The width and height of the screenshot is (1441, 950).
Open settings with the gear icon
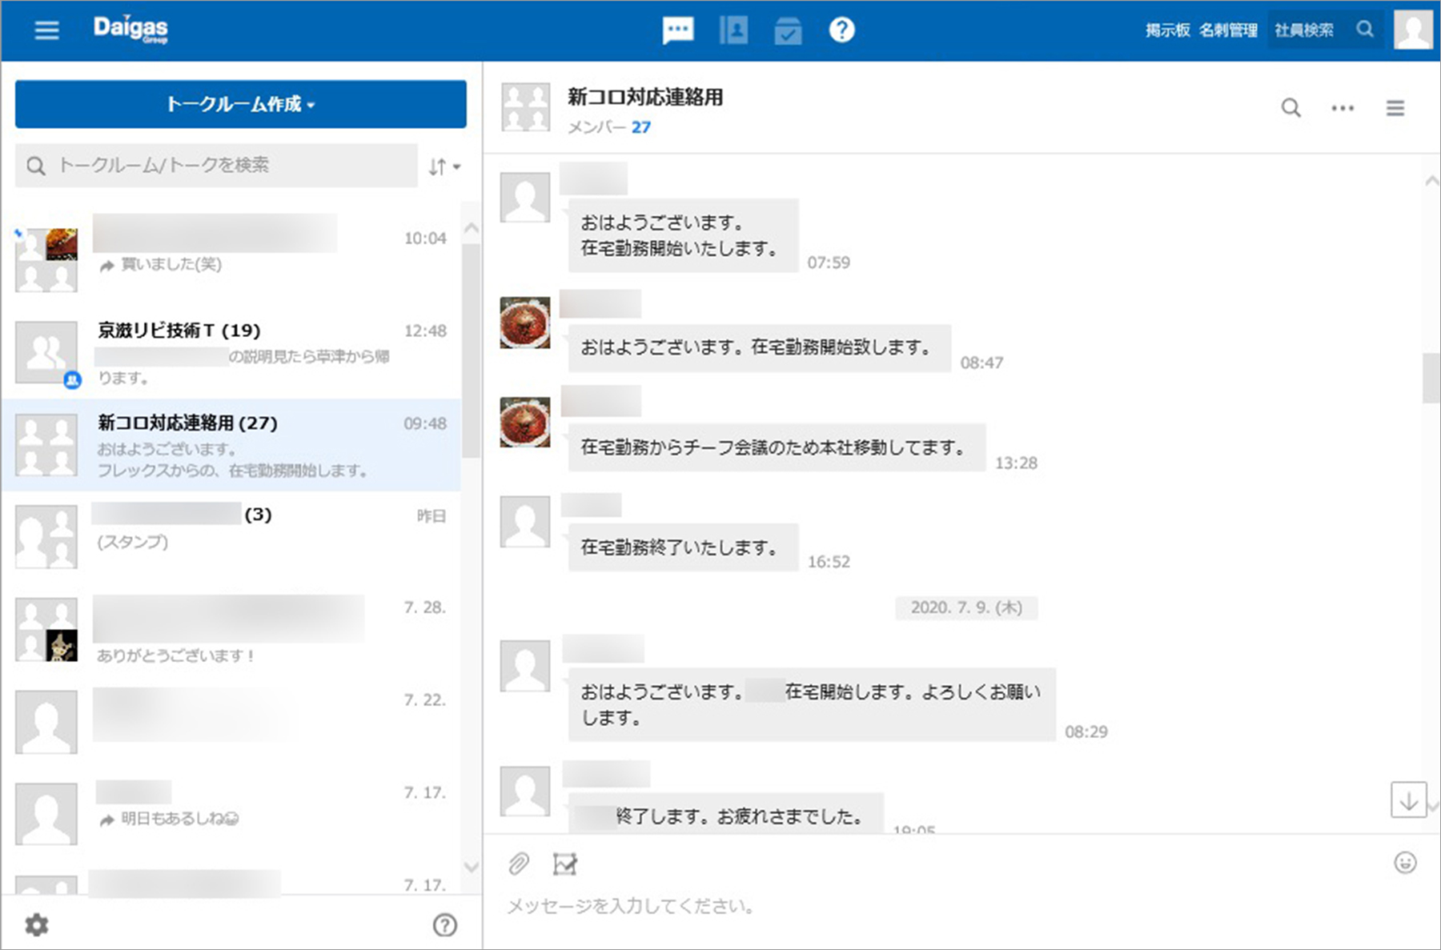pyautogui.click(x=37, y=925)
